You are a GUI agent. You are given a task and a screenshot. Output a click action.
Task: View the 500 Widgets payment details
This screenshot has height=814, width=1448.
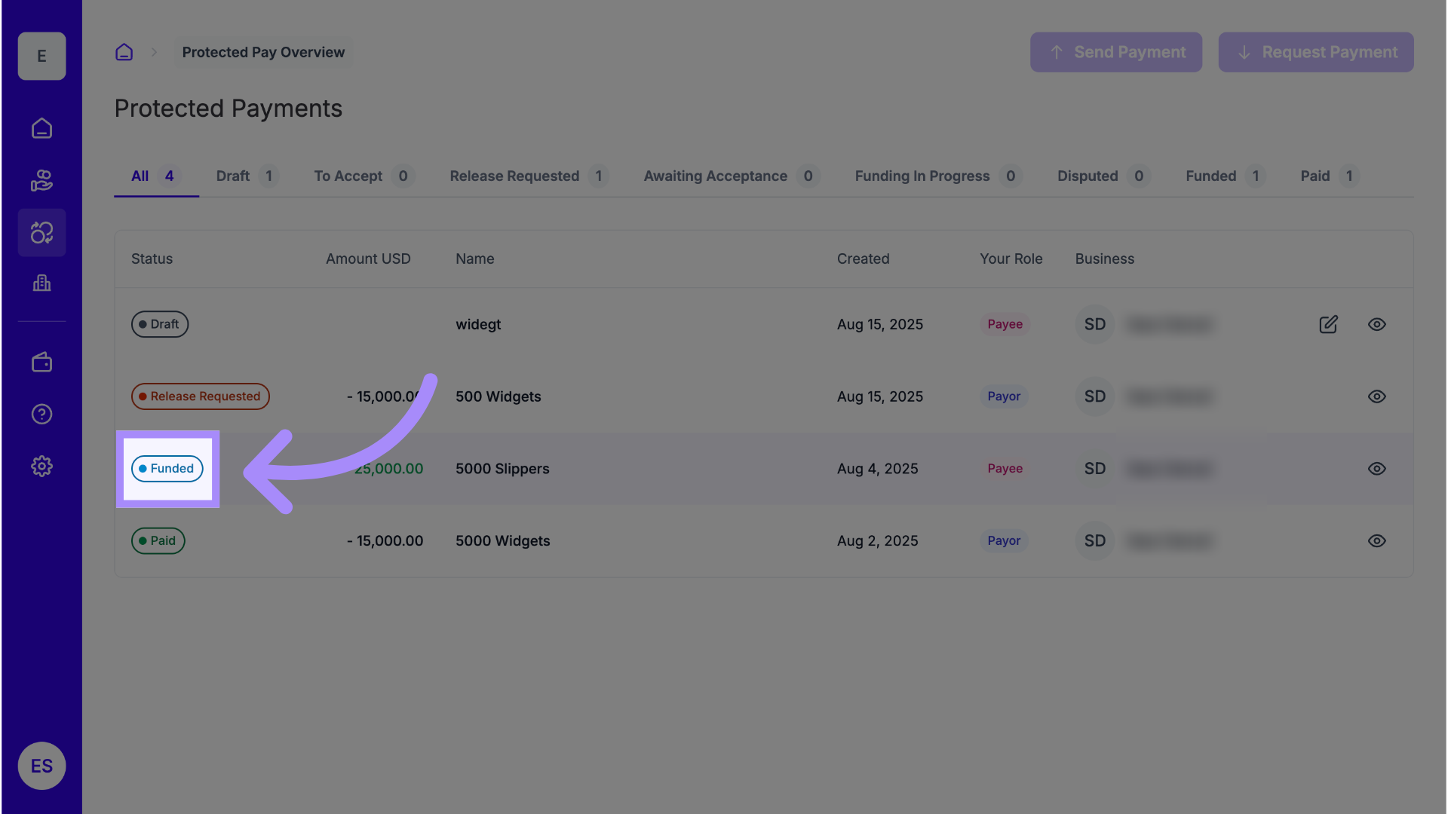point(1376,396)
